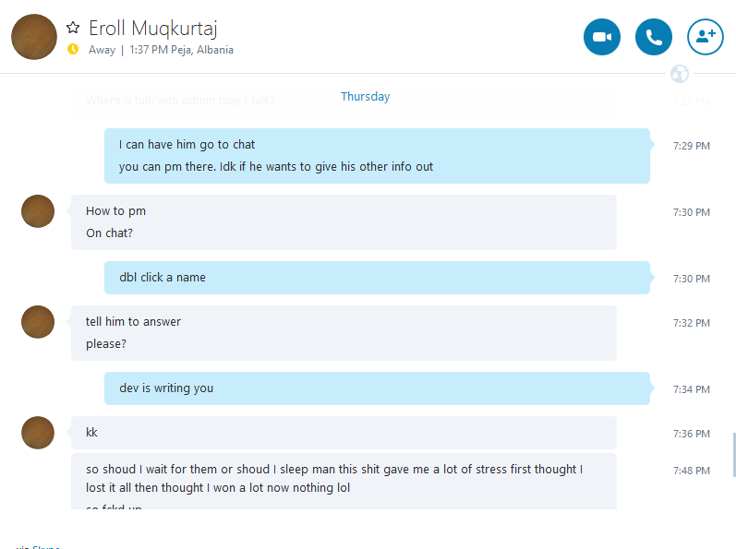Click the 'Away' status text under the name

click(x=102, y=50)
